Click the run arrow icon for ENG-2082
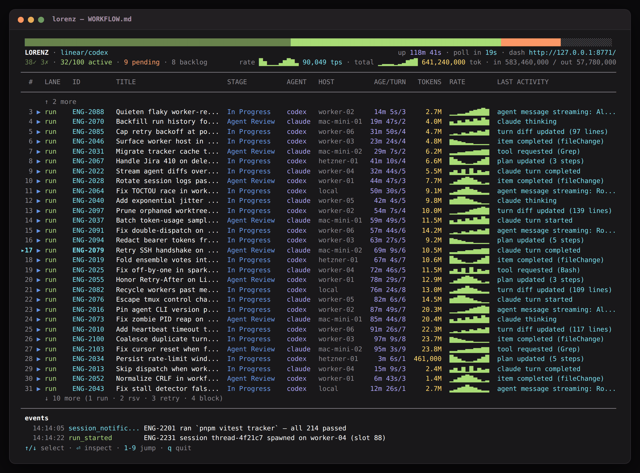Screen dimensions: 640x473 (x=39, y=290)
